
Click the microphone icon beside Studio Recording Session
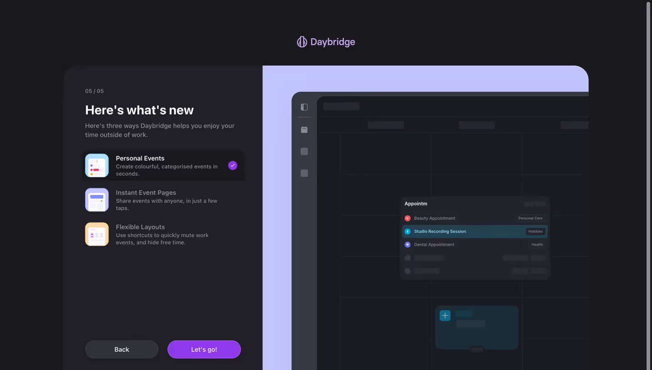[407, 231]
